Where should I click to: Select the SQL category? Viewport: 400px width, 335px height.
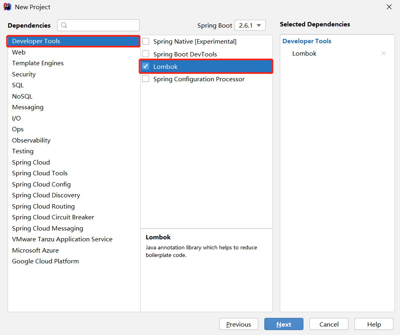pos(74,85)
